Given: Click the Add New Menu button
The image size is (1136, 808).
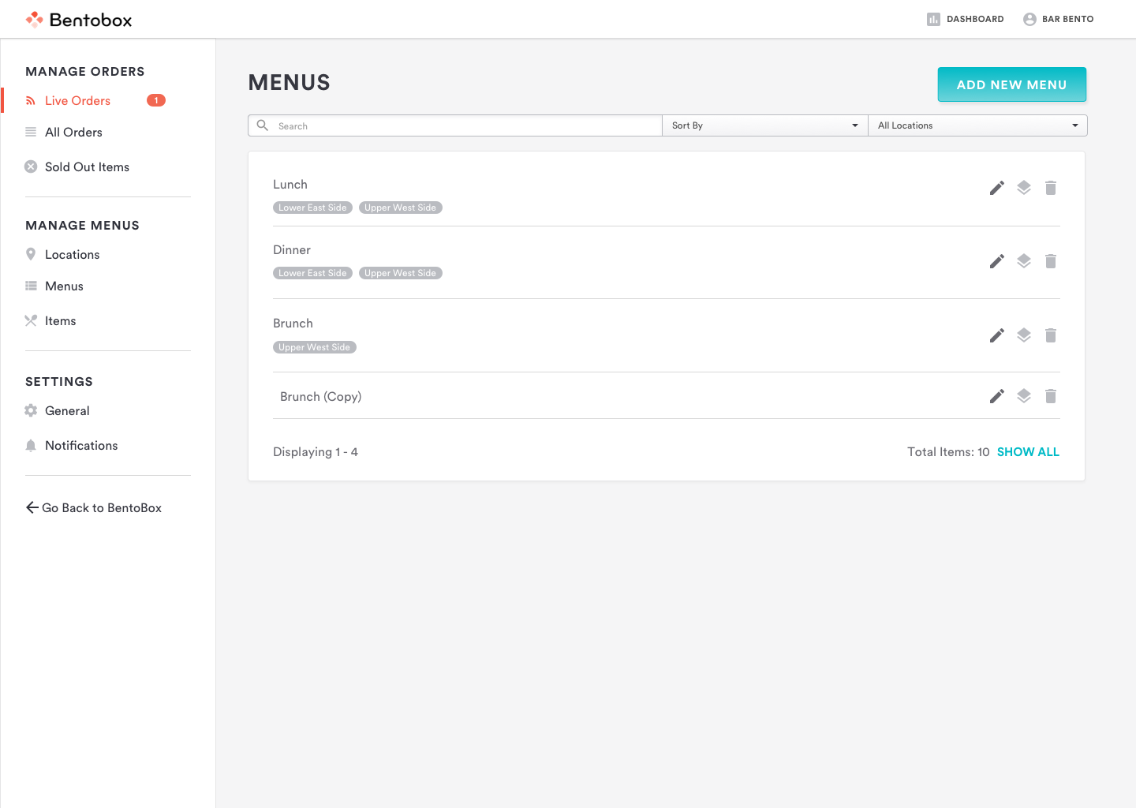Looking at the screenshot, I should click(1011, 84).
